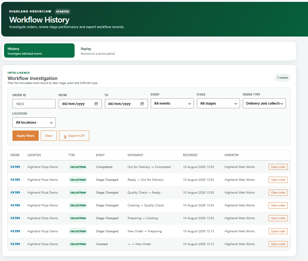Open order for the Out for Delivery → Completed row
Image resolution: width=308 pixels, height=261 pixels.
(278, 167)
